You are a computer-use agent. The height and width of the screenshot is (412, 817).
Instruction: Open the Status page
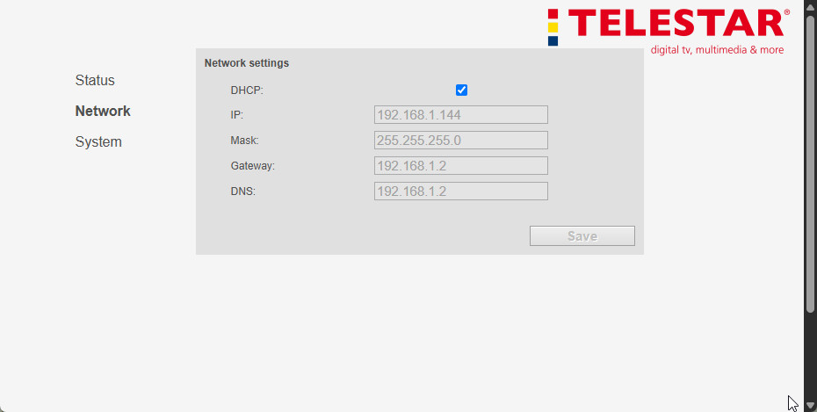point(95,81)
